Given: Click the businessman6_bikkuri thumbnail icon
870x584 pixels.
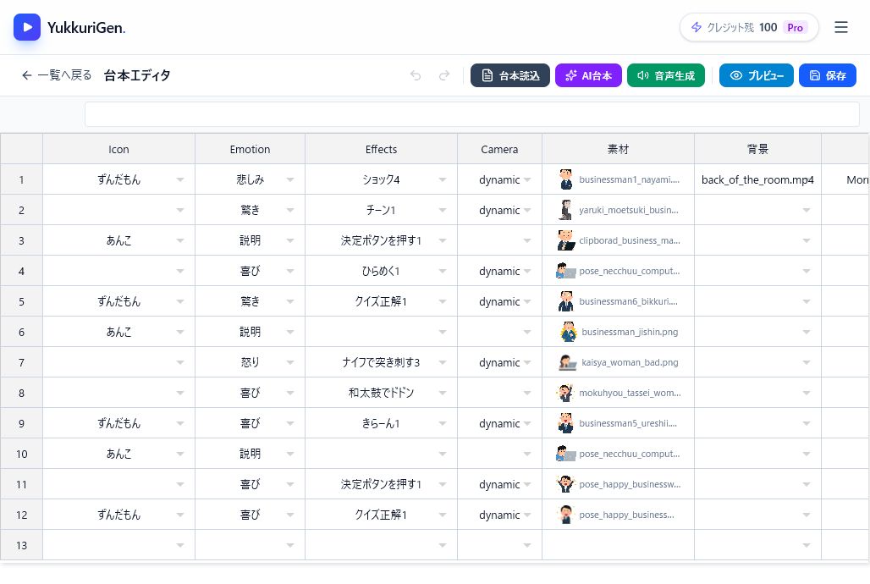Looking at the screenshot, I should pyautogui.click(x=565, y=301).
